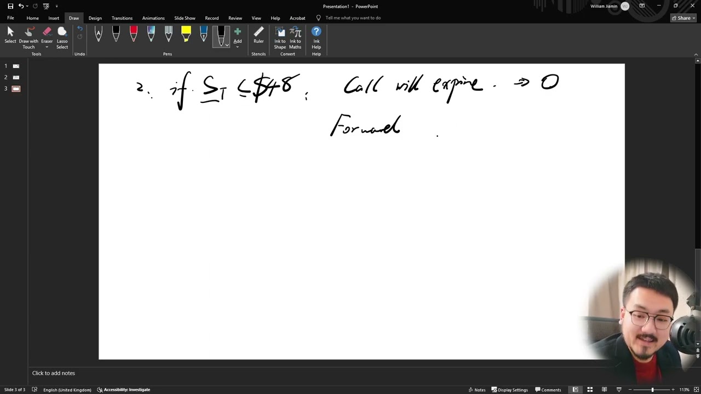
Task: Click the Save icon in the title bar
Action: coord(10,6)
